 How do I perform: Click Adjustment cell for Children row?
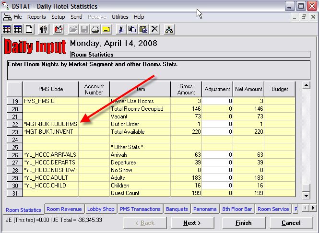click(x=217, y=186)
